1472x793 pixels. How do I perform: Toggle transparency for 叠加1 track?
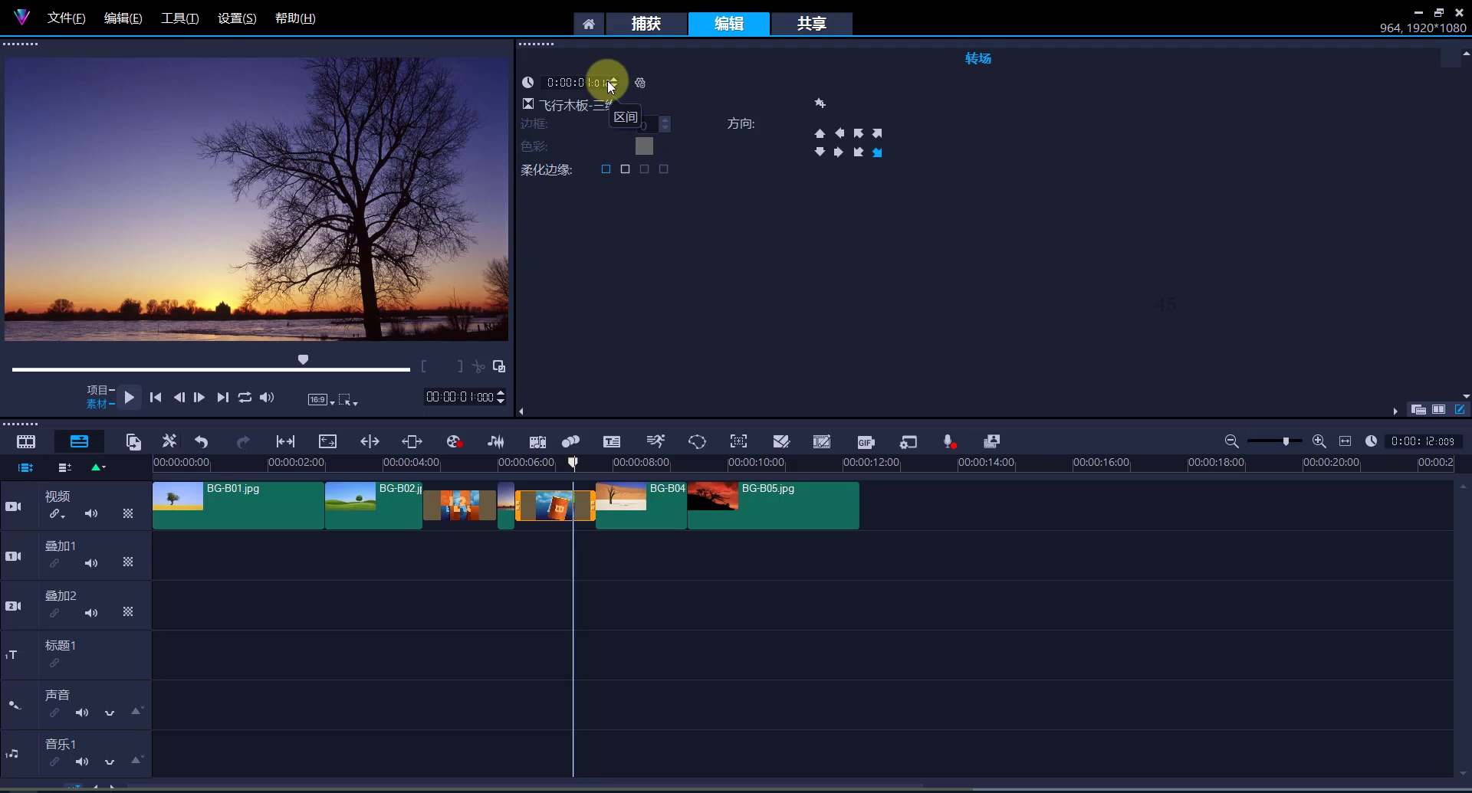[128, 562]
